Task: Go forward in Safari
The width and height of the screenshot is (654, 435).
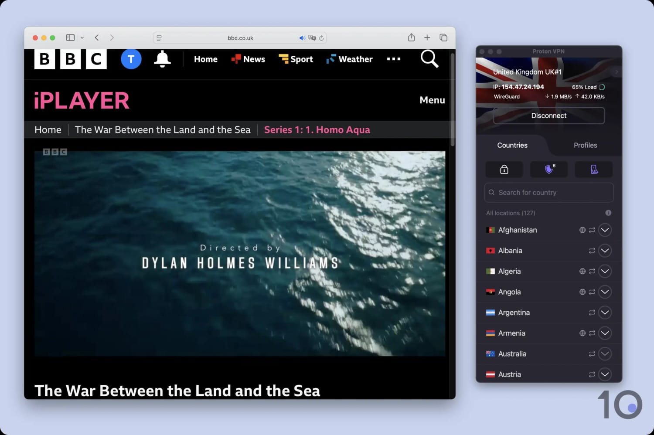Action: click(x=112, y=37)
